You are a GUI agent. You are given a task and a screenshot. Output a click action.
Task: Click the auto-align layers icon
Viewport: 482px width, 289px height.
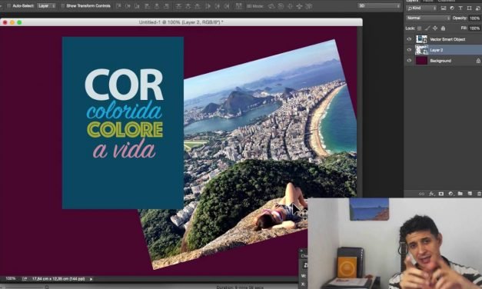pyautogui.click(x=239, y=6)
